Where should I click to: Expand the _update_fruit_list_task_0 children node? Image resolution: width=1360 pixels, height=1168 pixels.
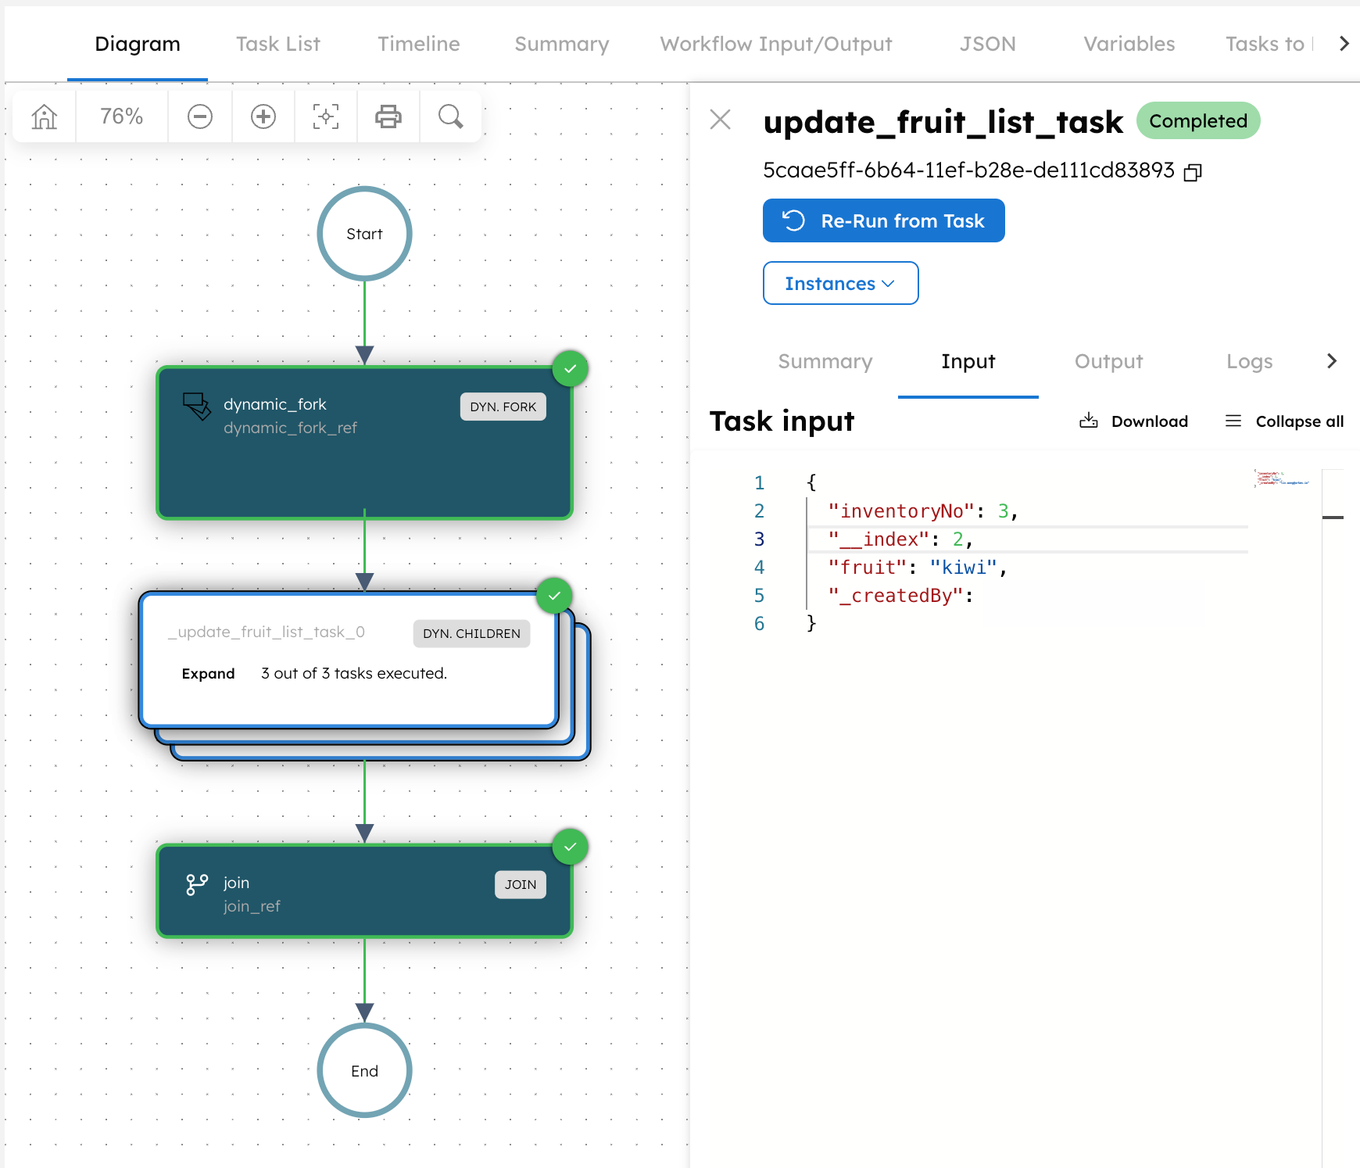pyautogui.click(x=208, y=673)
